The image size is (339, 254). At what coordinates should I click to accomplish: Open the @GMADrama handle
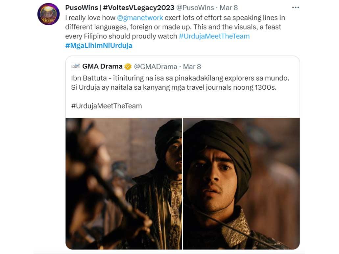tap(156, 67)
